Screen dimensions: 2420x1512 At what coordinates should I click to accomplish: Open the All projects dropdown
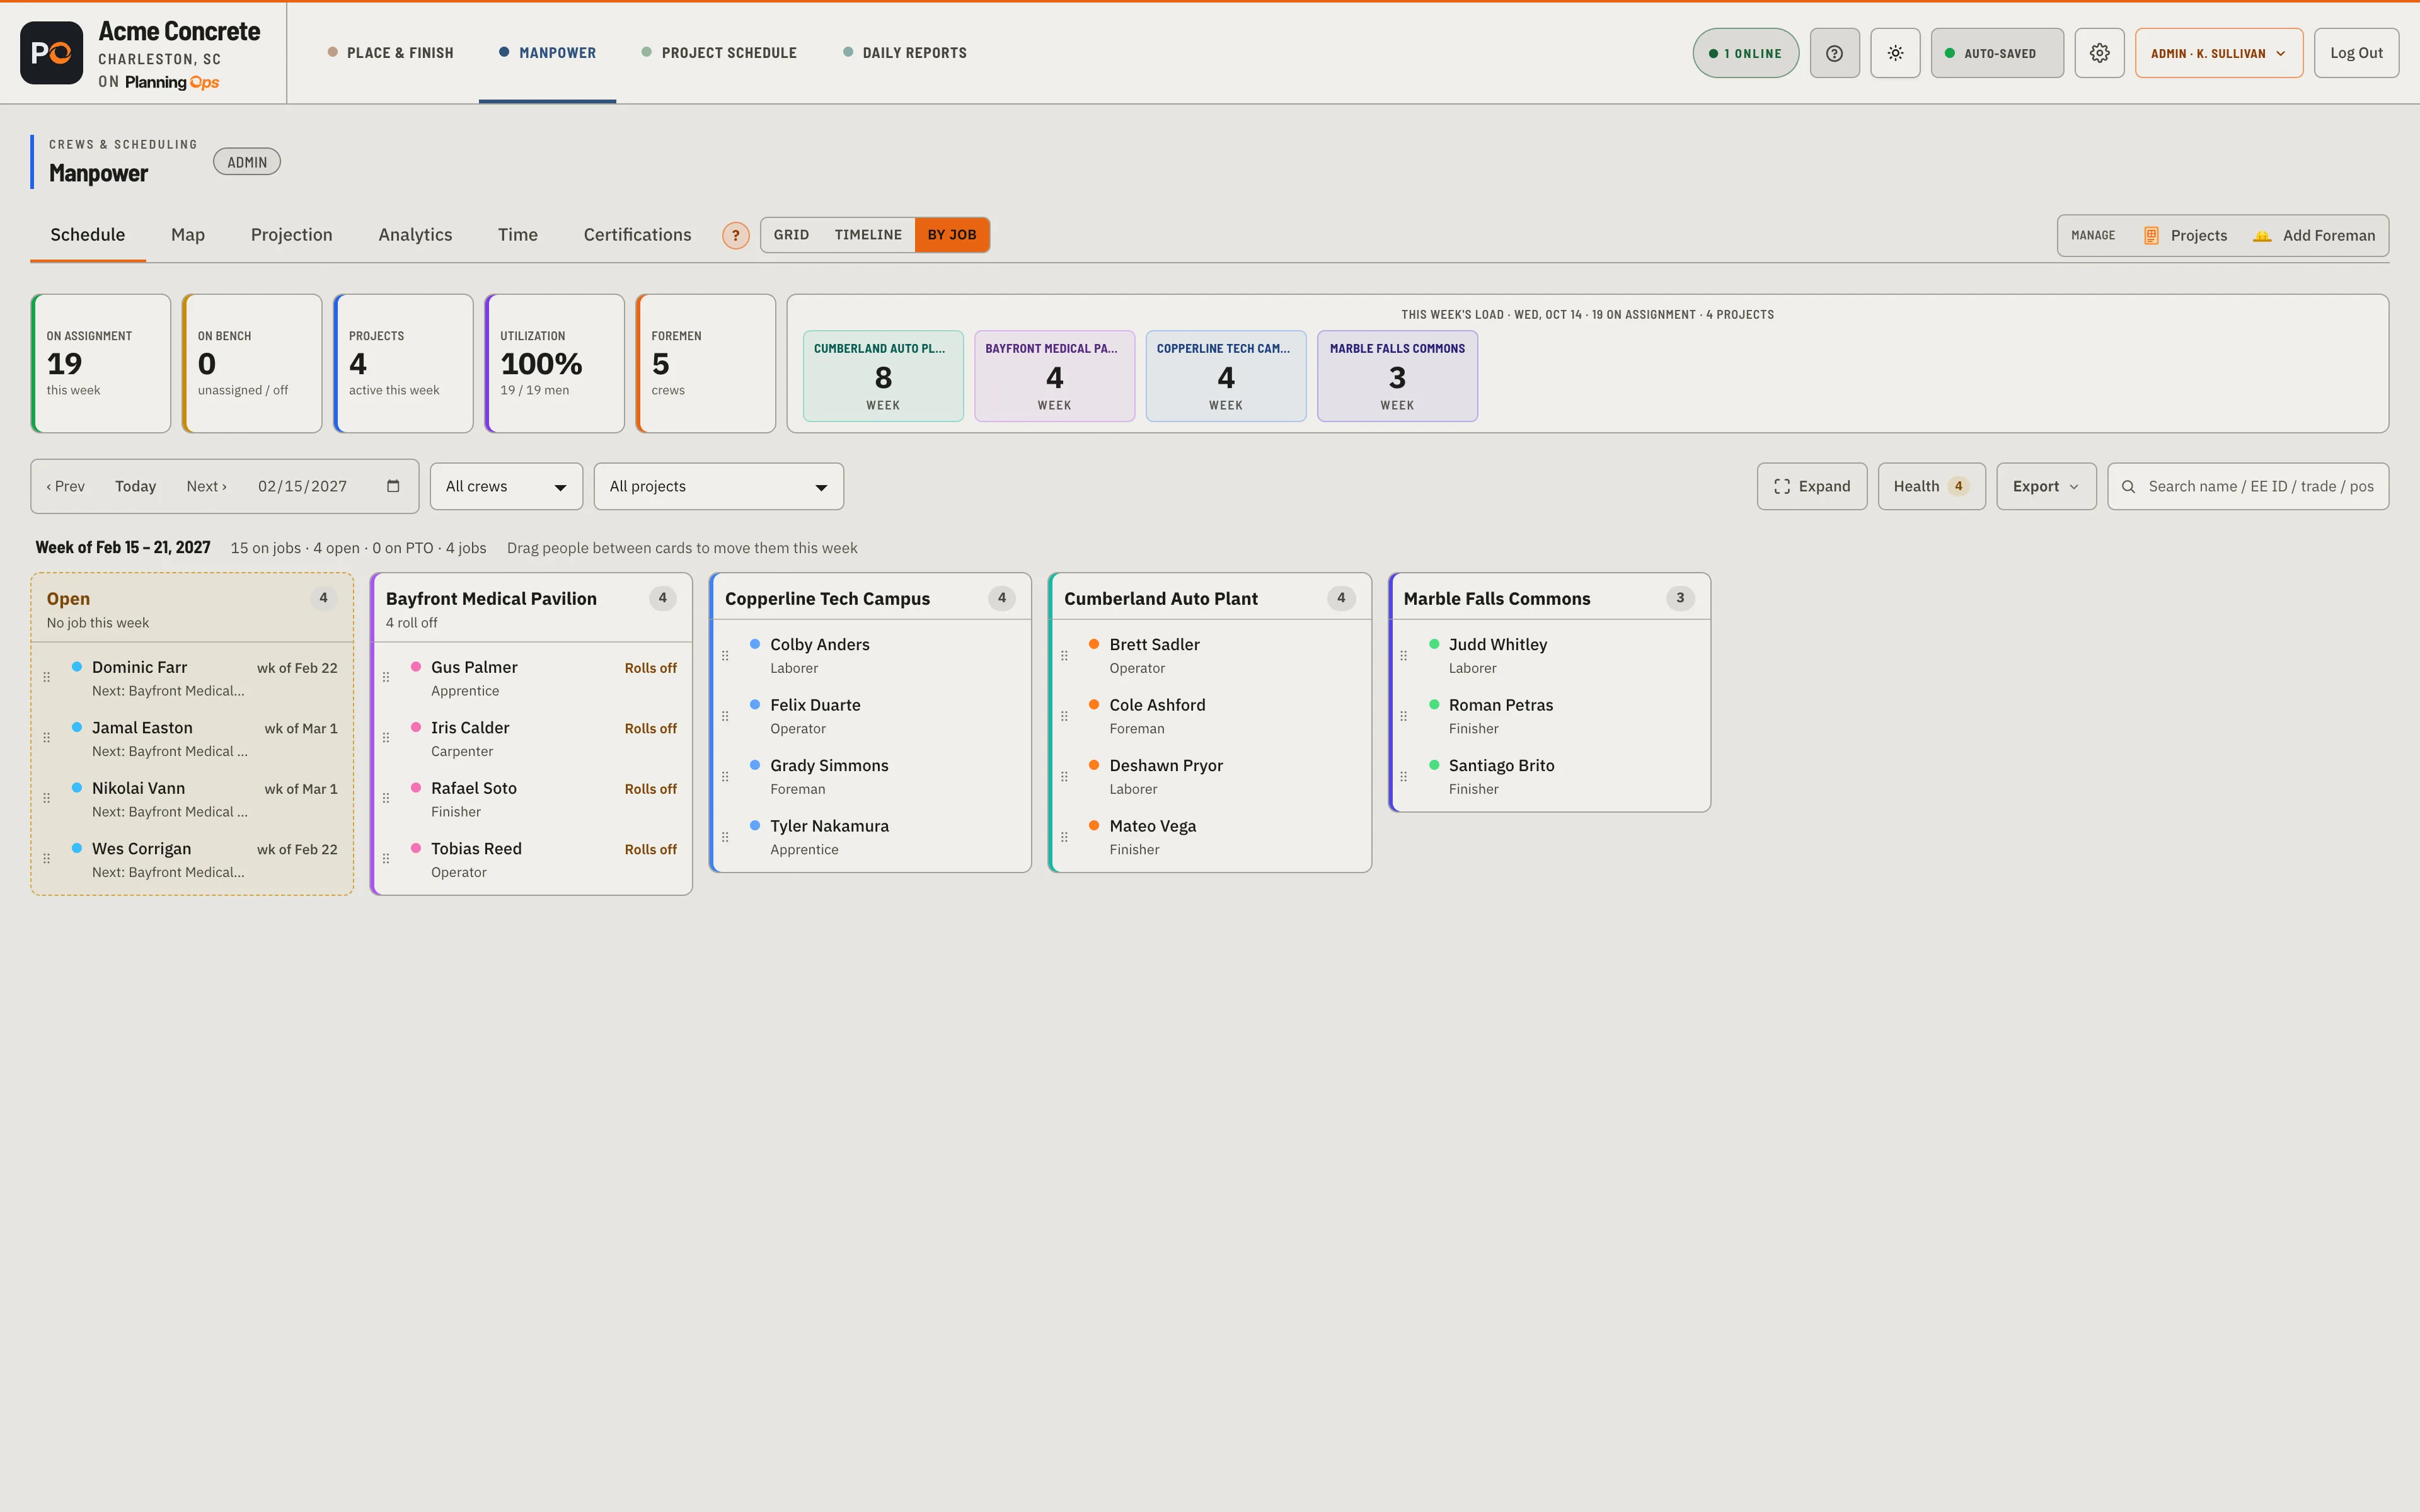click(x=718, y=486)
